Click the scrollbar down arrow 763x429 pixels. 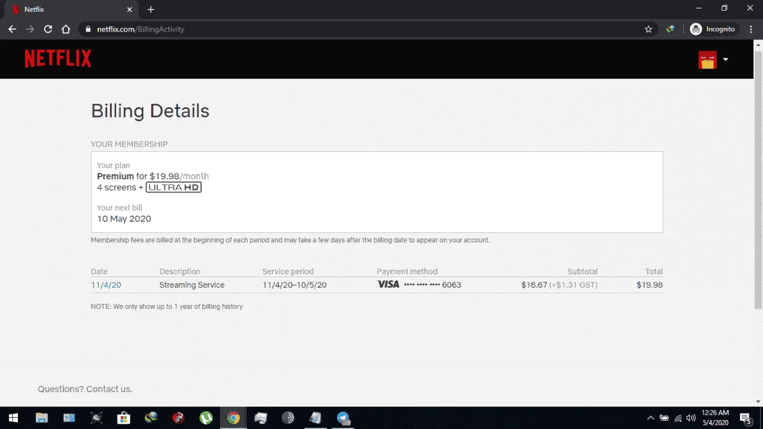[x=758, y=402]
